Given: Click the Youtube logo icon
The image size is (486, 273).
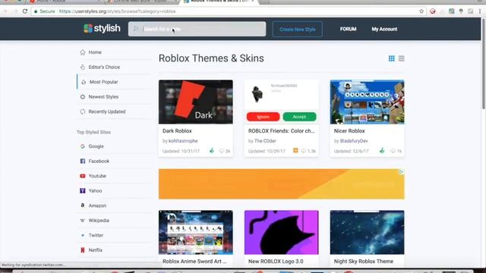Looking at the screenshot, I should 83,176.
